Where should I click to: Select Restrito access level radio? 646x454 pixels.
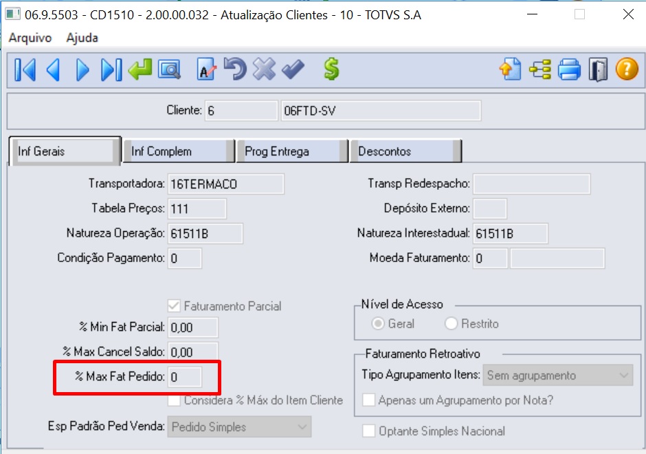451,324
